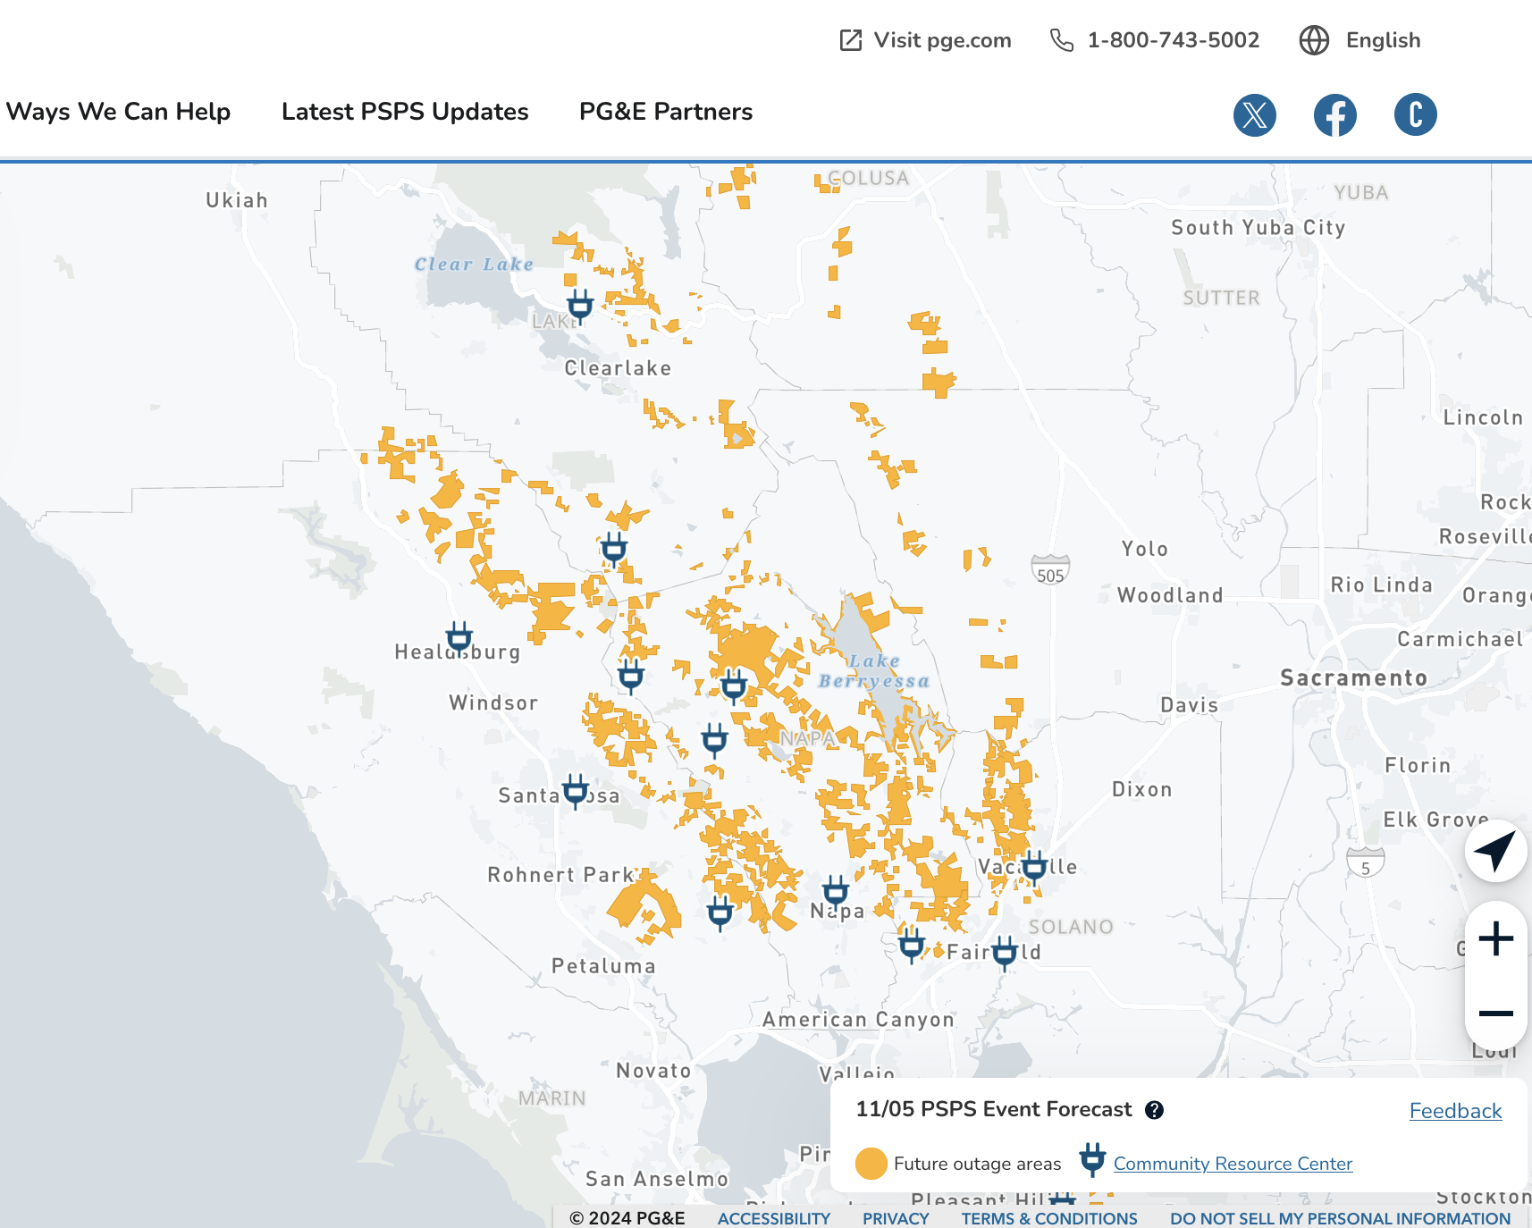Follow the Visit pge.com link
The height and width of the screenshot is (1228, 1532).
942,40
